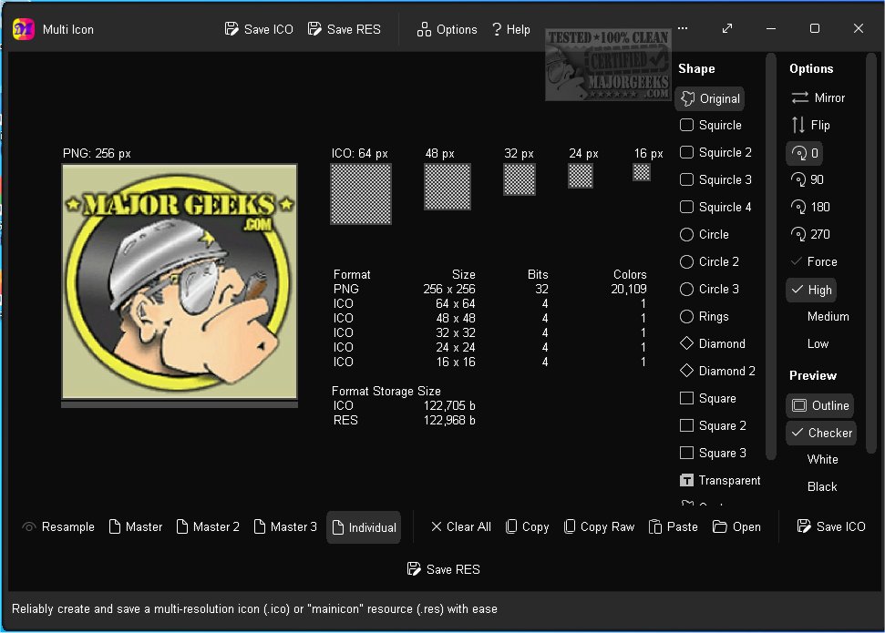
Task: Open the Help menu
Action: (x=510, y=28)
